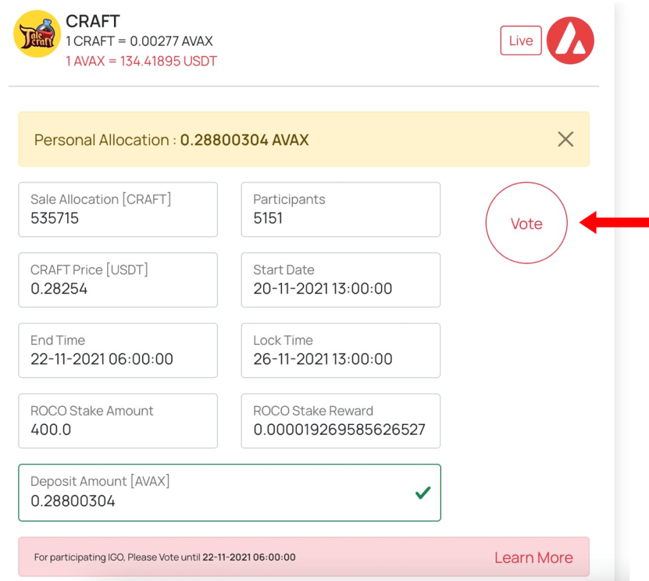Click the Start Date field

(340, 280)
